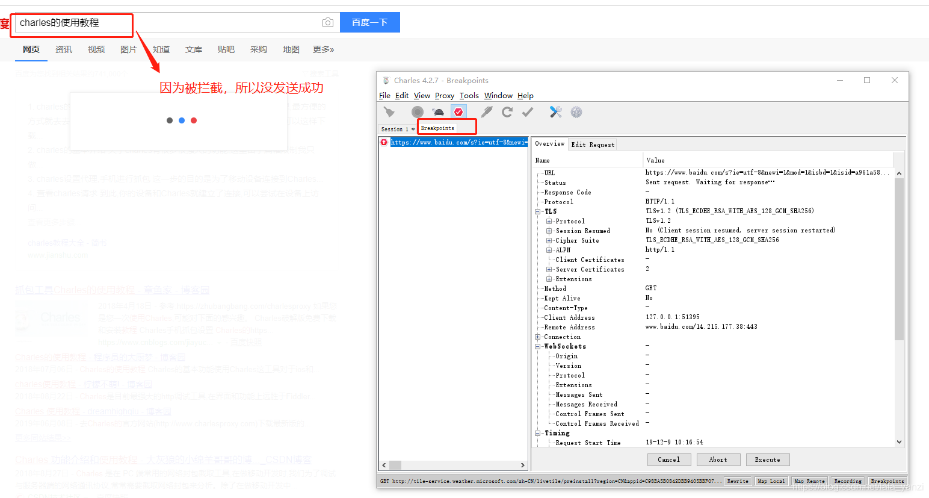Expand the Protocol node under TLS
This screenshot has width=929, height=498.
coord(549,221)
